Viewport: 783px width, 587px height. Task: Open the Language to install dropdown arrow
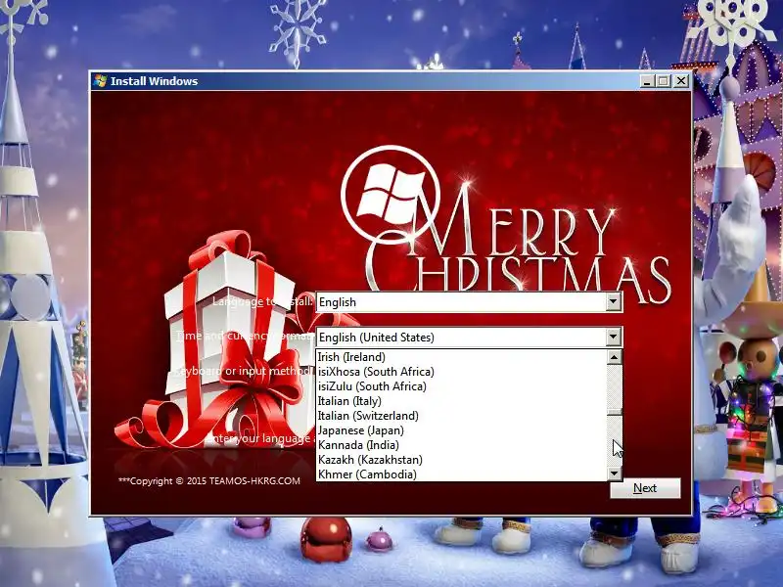point(614,302)
